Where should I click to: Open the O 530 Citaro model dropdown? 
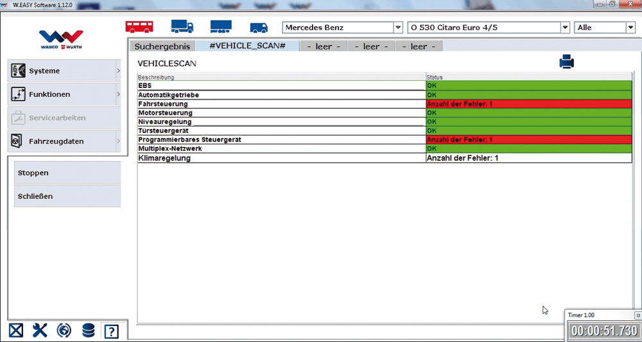click(565, 28)
